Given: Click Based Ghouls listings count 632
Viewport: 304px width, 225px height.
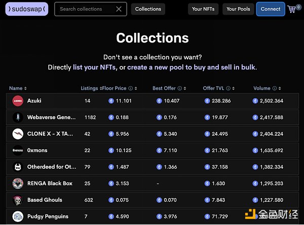Looking at the screenshot, I should coord(89,200).
